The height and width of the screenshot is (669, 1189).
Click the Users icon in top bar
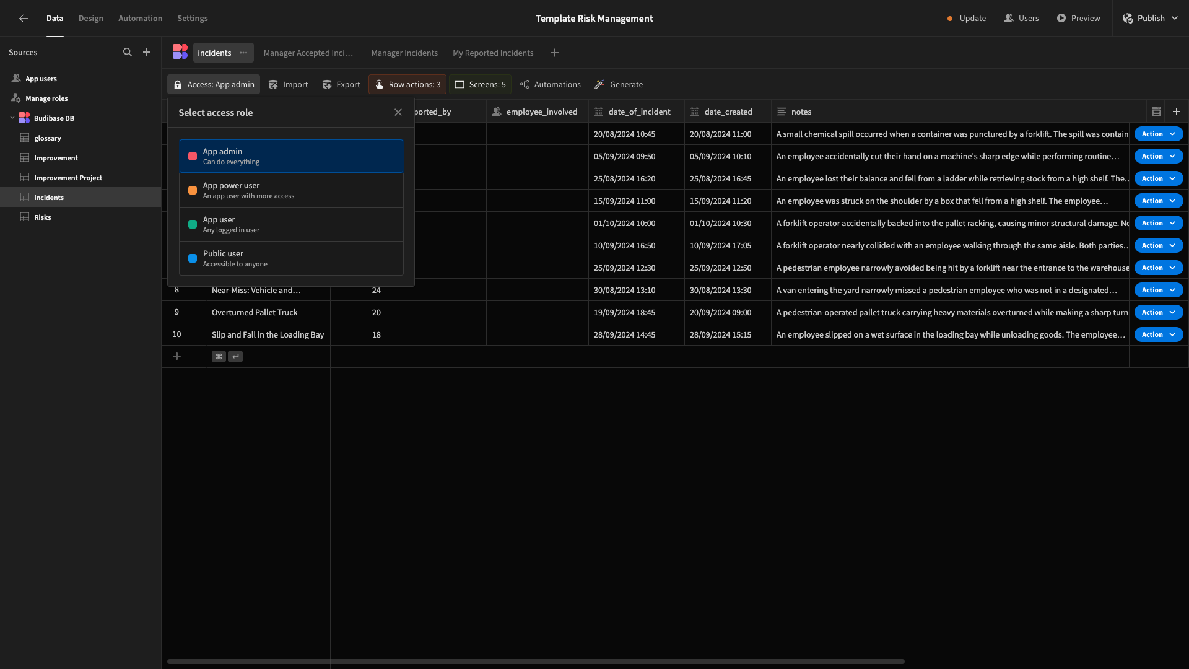[1009, 19]
